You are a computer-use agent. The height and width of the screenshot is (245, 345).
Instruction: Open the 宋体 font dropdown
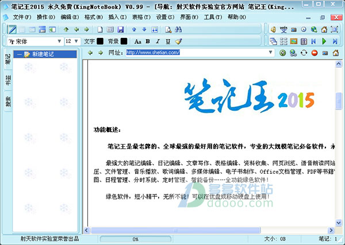pos(59,41)
